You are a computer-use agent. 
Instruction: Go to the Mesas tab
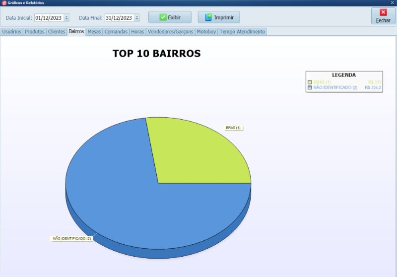[x=94, y=31]
